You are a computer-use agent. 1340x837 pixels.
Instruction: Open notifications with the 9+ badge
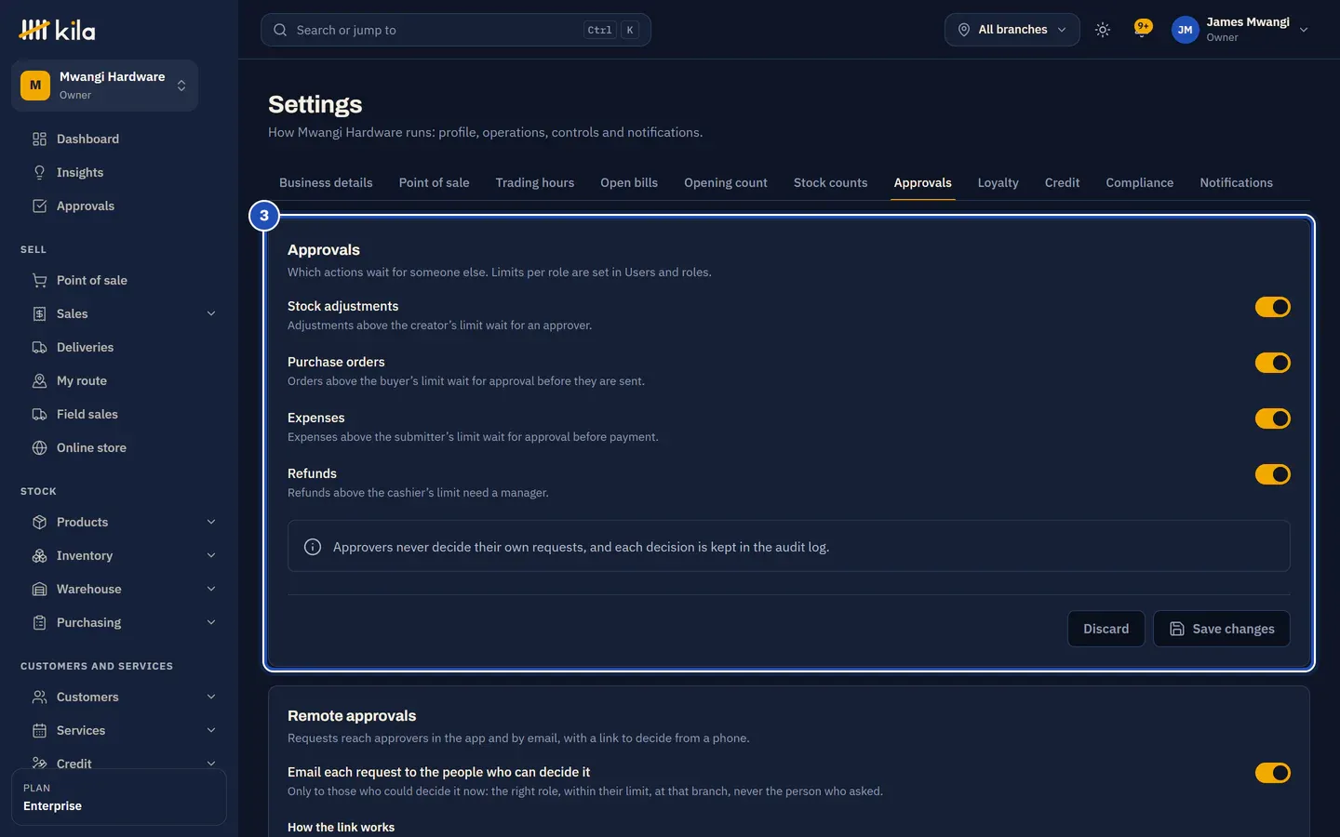tap(1143, 30)
